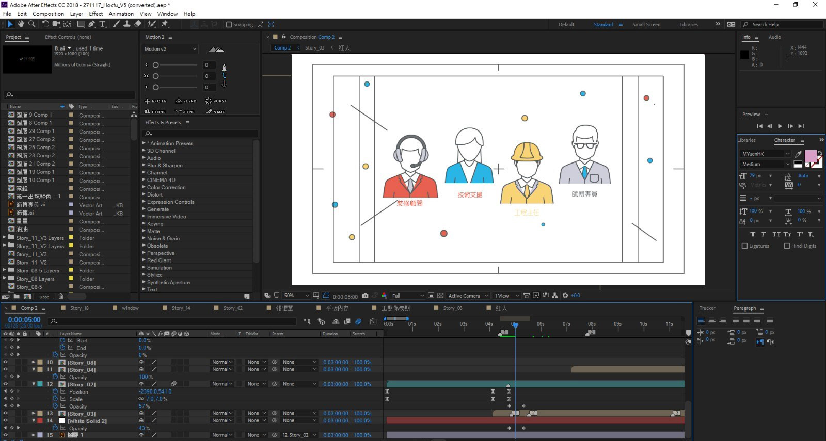
Task: Toggle the Ligatures checkbox
Action: [744, 246]
